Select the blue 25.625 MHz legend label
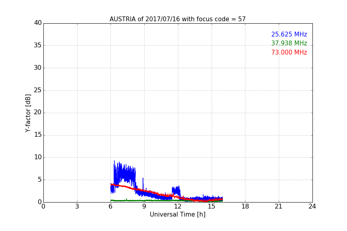The image size is (347, 231). click(x=289, y=34)
